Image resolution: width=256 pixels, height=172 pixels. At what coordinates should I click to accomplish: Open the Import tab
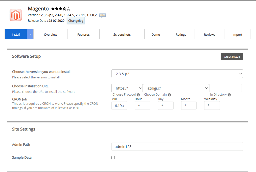pos(237,34)
